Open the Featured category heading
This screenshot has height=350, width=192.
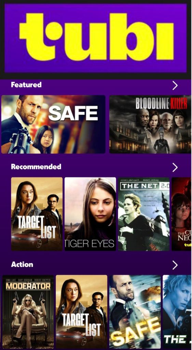pyautogui.click(x=26, y=85)
